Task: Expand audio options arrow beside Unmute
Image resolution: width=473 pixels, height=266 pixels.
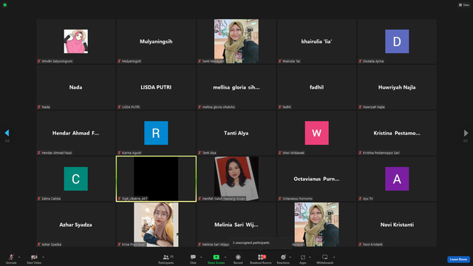Action: (x=19, y=257)
